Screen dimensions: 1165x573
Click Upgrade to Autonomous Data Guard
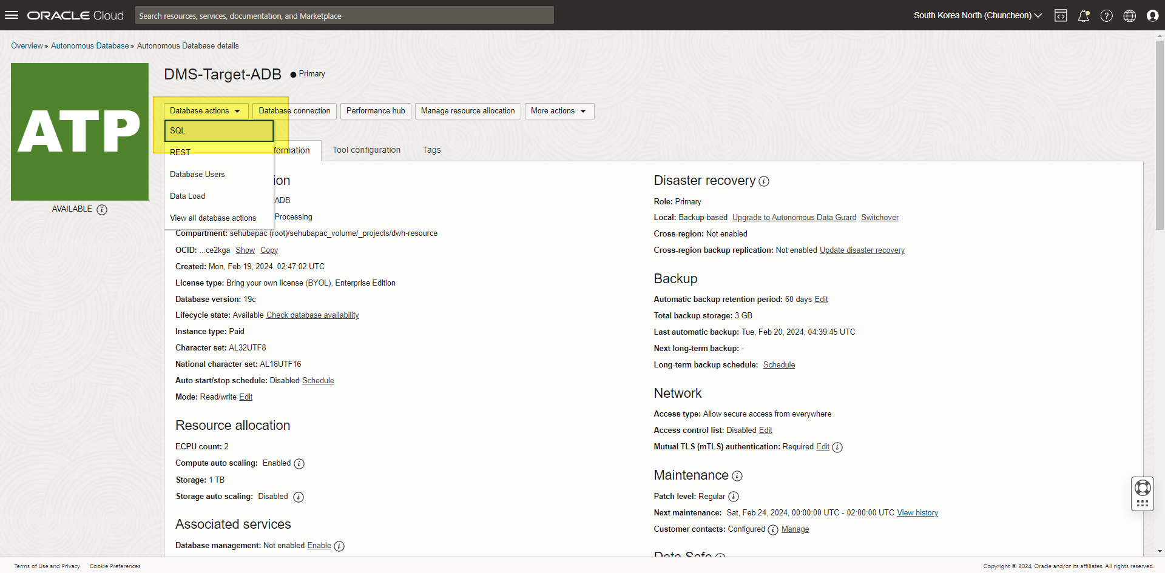pos(794,218)
